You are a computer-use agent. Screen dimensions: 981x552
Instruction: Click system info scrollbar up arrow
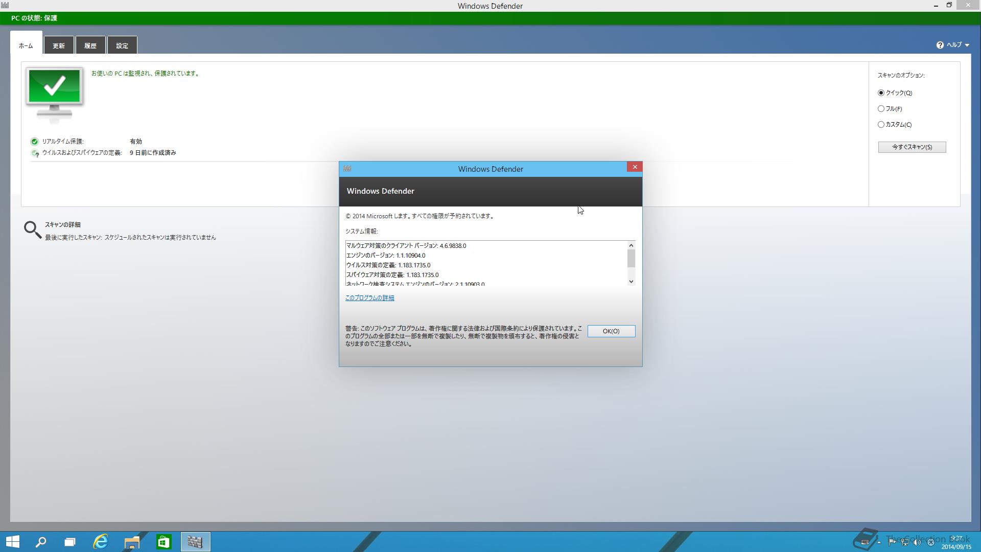[631, 245]
